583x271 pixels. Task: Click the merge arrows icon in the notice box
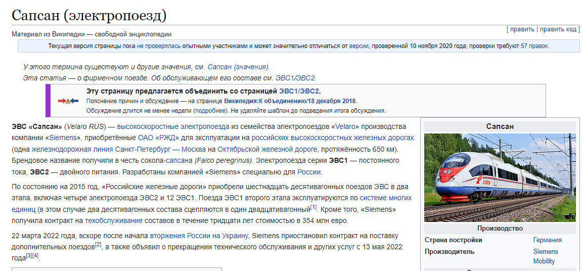[68, 101]
